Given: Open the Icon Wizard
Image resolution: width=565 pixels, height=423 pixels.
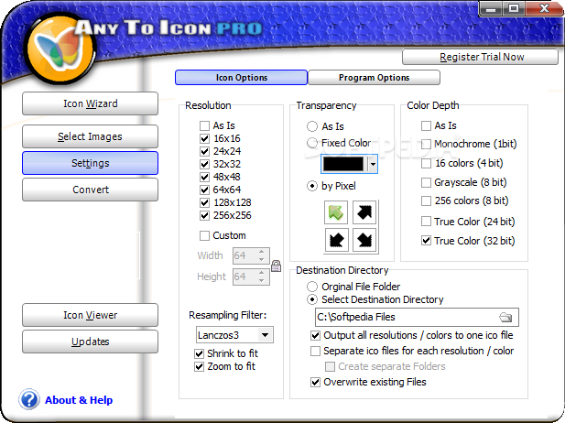Looking at the screenshot, I should pos(90,103).
